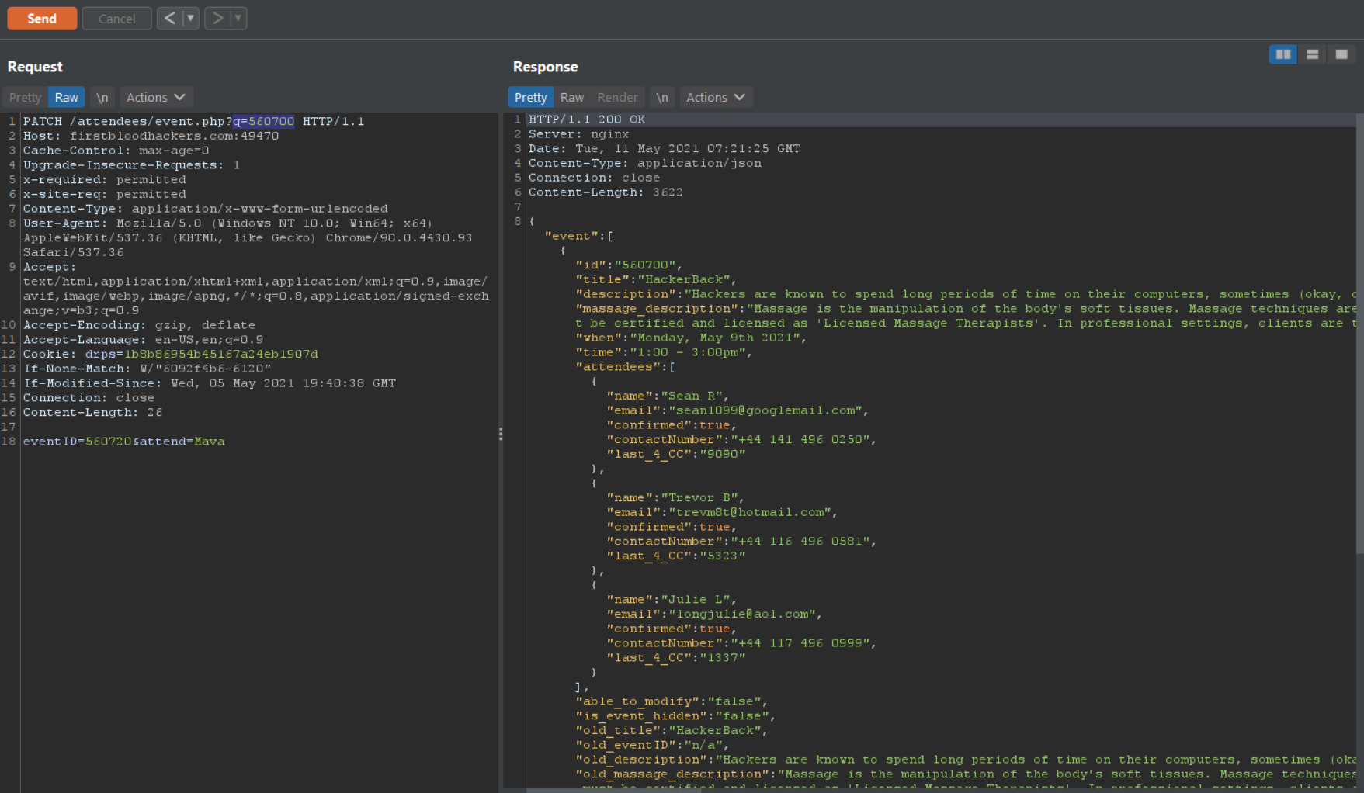Click the highlighted q=560700 URL parameter
This screenshot has height=793, width=1364.
264,121
